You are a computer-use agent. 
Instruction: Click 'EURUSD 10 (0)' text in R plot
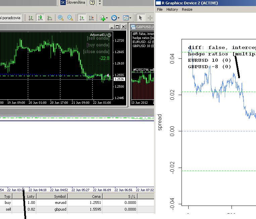(x=209, y=60)
